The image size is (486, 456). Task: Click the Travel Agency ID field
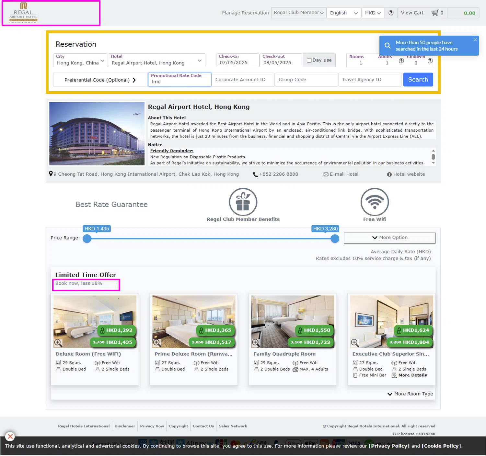point(369,80)
